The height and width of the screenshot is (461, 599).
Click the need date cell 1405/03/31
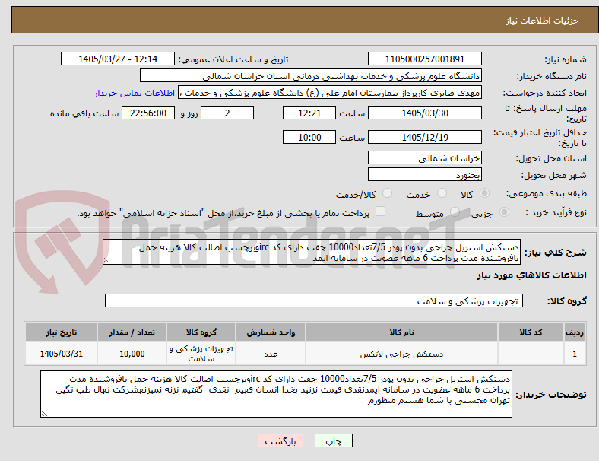point(61,354)
